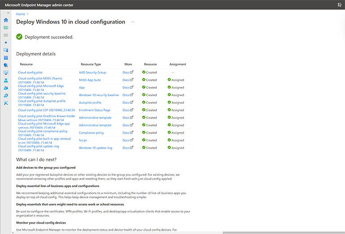
Task: Open Troubleshooting wrench icon
Action: pyautogui.click(x=6, y=103)
